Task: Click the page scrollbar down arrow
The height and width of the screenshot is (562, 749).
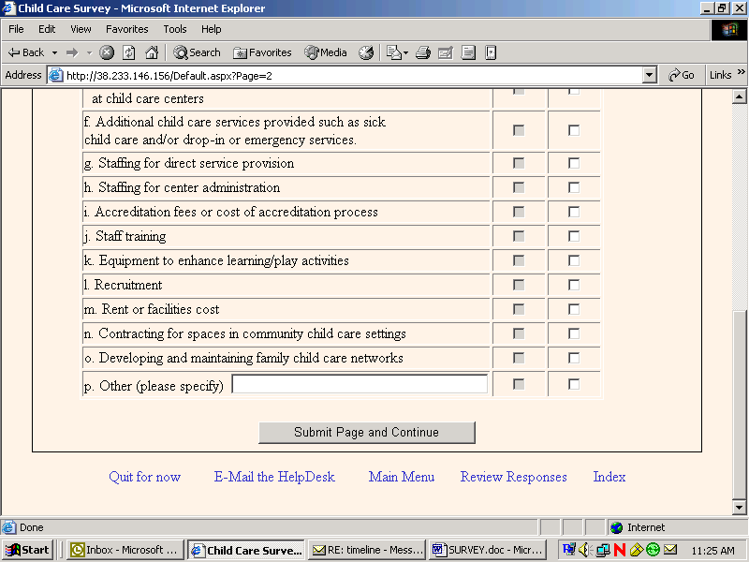Action: pos(739,509)
